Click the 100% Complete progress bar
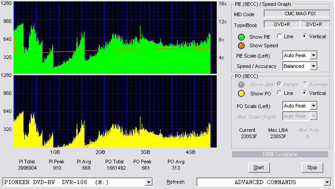The width and height of the screenshot is (335, 189). click(280, 154)
